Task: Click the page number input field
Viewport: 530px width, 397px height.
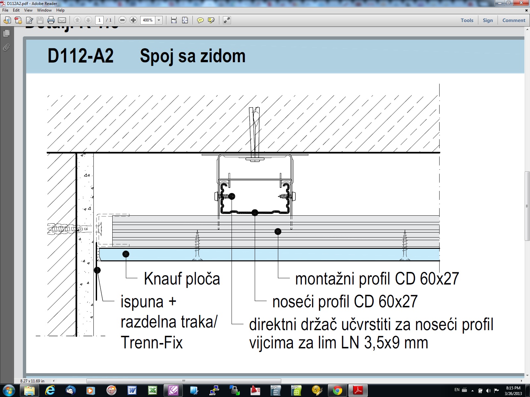Action: pos(99,21)
